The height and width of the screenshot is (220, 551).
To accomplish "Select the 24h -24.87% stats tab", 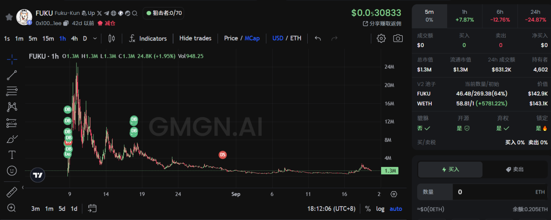I will tap(535, 16).
